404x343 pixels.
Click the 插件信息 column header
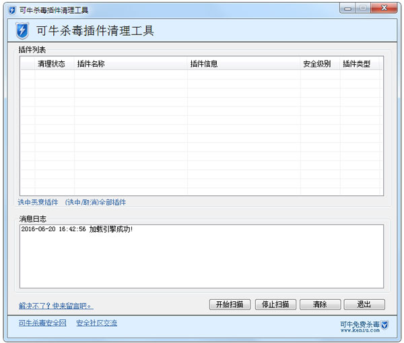(204, 64)
